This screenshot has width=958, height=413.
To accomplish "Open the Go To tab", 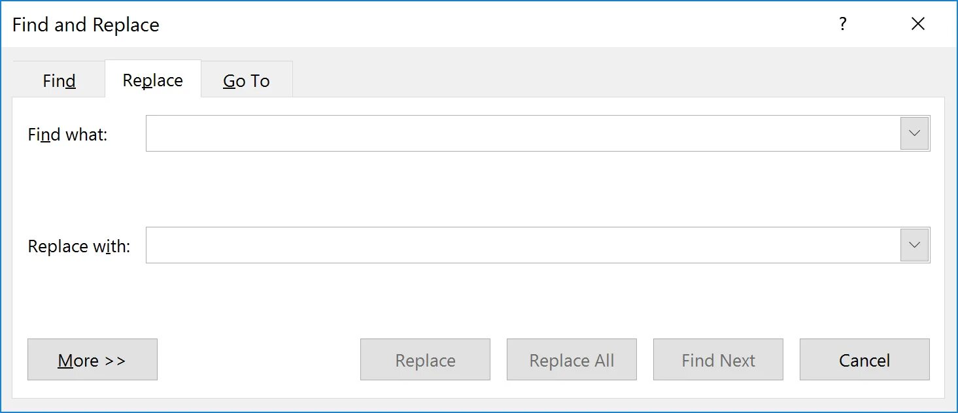I will click(x=247, y=80).
